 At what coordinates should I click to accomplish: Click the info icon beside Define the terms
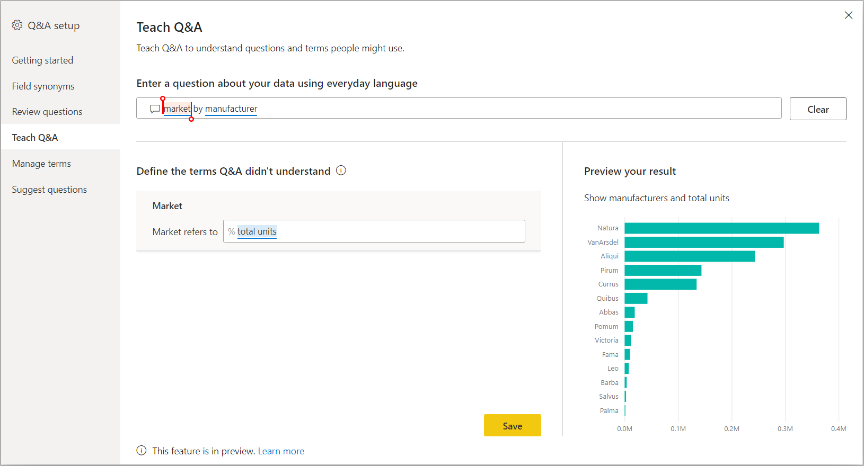341,171
